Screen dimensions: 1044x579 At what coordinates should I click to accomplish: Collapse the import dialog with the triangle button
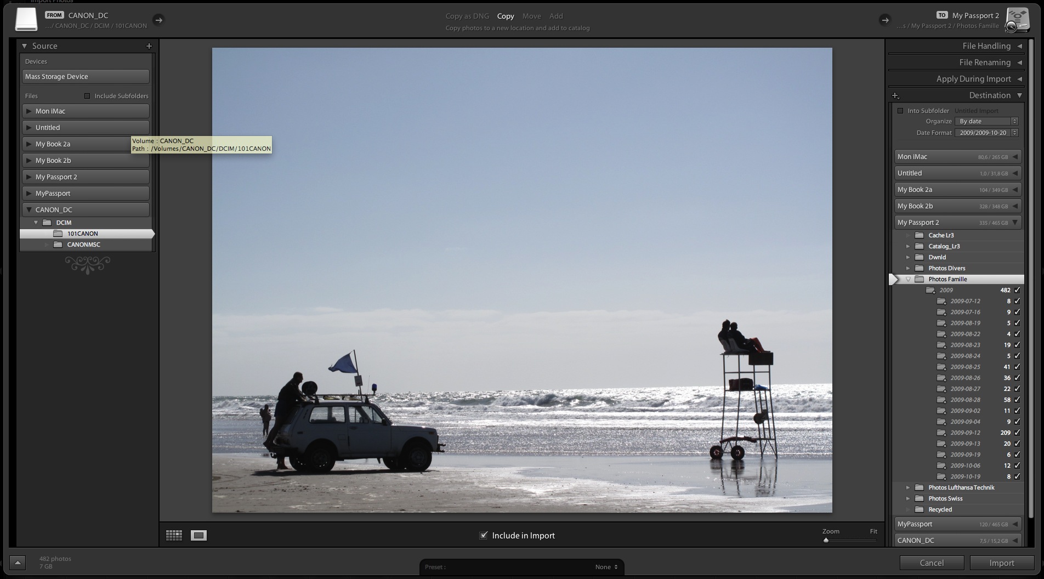click(x=18, y=563)
